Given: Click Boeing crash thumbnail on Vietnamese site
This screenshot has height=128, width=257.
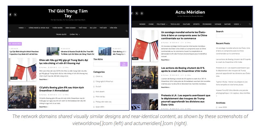Looking at the screenshot, I should coord(22,97).
